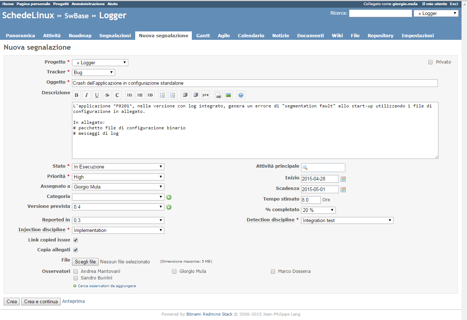The height and width of the screenshot is (320, 467).
Task: Add a new version next to Versione prevista
Action: point(169,207)
